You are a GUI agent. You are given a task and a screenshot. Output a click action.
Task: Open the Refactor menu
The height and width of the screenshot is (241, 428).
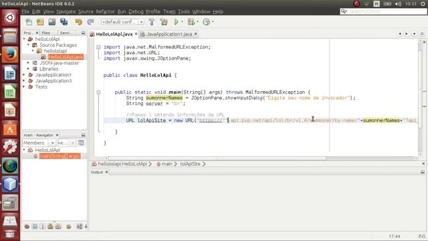(x=106, y=11)
